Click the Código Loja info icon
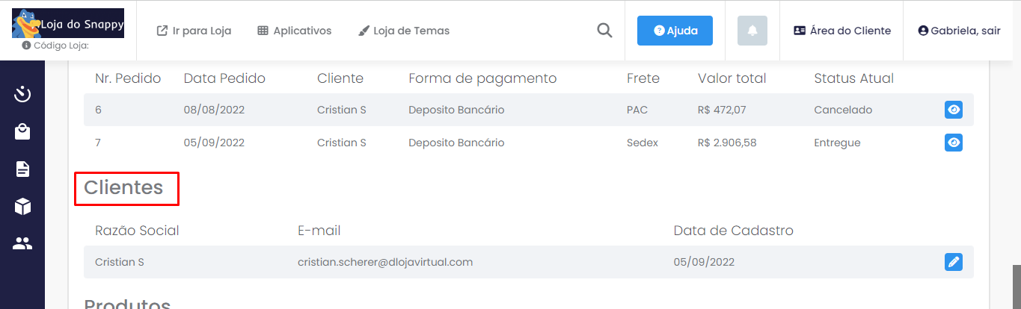1021x309 pixels. 27,46
